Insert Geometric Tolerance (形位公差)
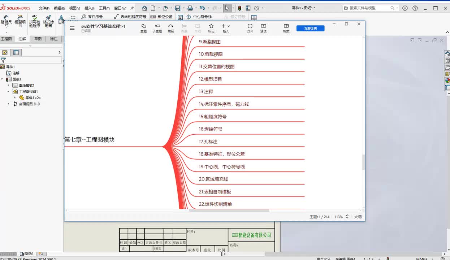 pyautogui.click(x=161, y=17)
